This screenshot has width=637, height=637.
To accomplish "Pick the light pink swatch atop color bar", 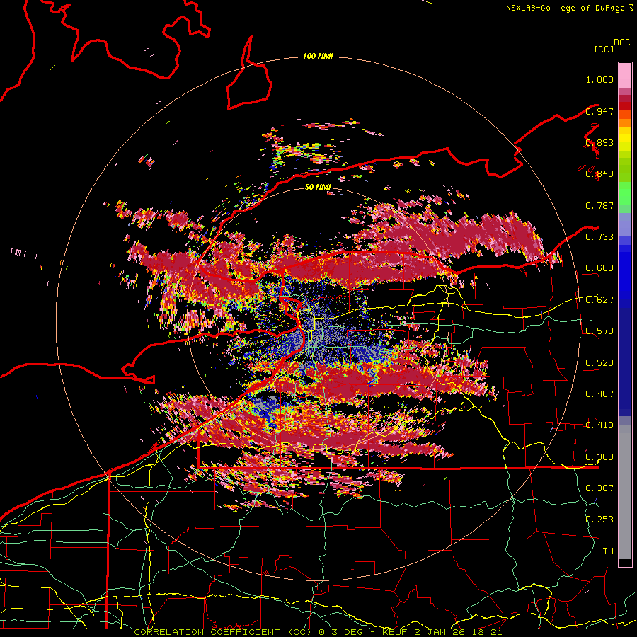I will [x=625, y=75].
